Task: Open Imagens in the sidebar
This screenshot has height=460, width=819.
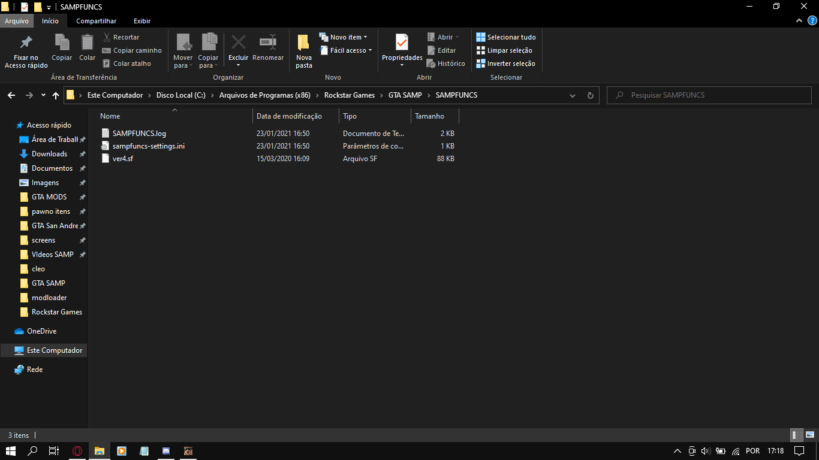Action: point(45,183)
